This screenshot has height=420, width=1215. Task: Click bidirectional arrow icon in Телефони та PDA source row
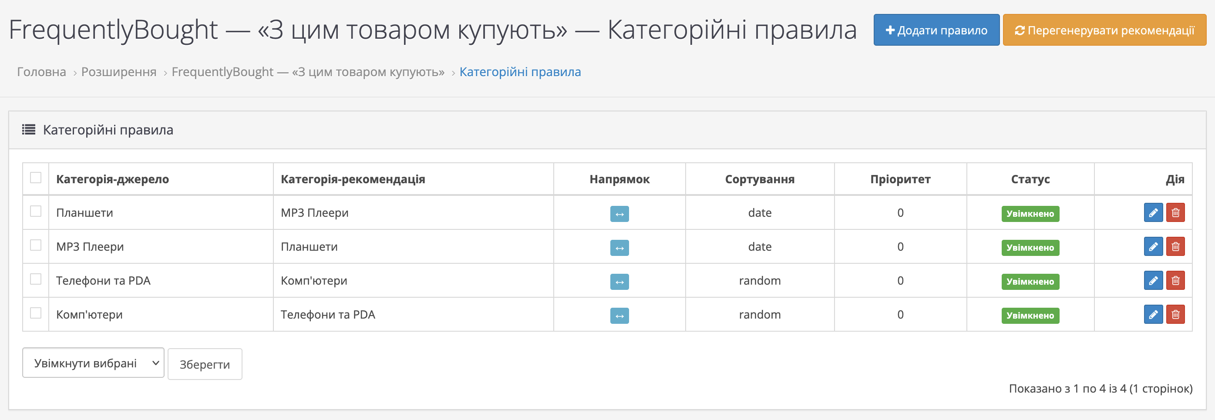(x=619, y=282)
